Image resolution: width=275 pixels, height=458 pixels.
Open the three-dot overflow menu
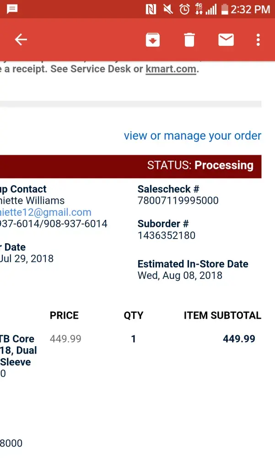pyautogui.click(x=258, y=40)
